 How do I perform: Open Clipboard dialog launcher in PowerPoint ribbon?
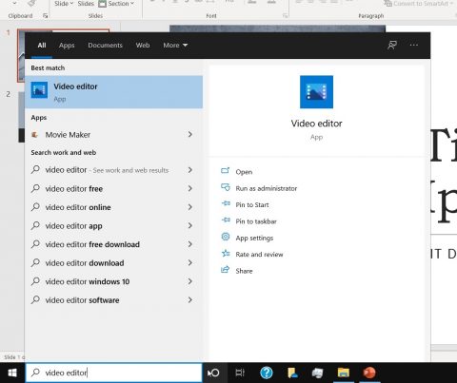(46, 15)
